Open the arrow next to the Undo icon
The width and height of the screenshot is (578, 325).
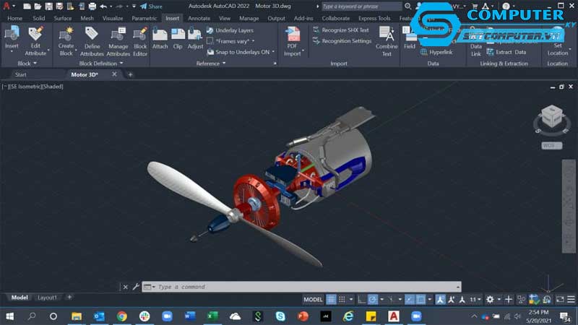click(111, 6)
